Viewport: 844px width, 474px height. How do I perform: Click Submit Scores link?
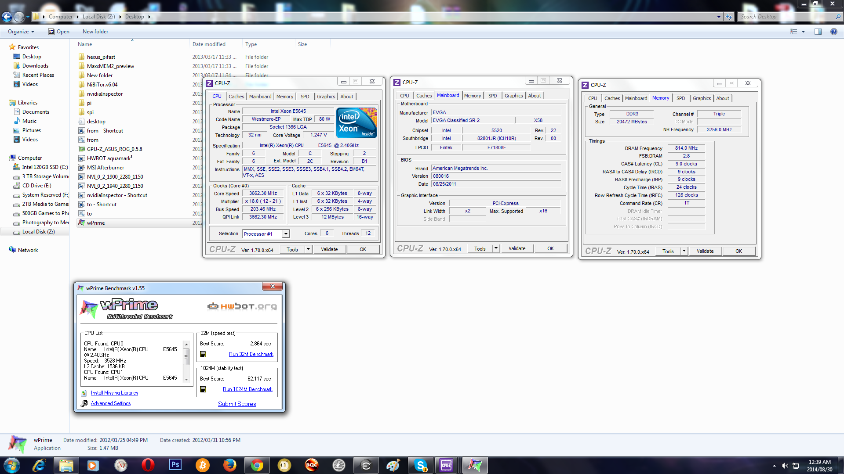pyautogui.click(x=237, y=404)
